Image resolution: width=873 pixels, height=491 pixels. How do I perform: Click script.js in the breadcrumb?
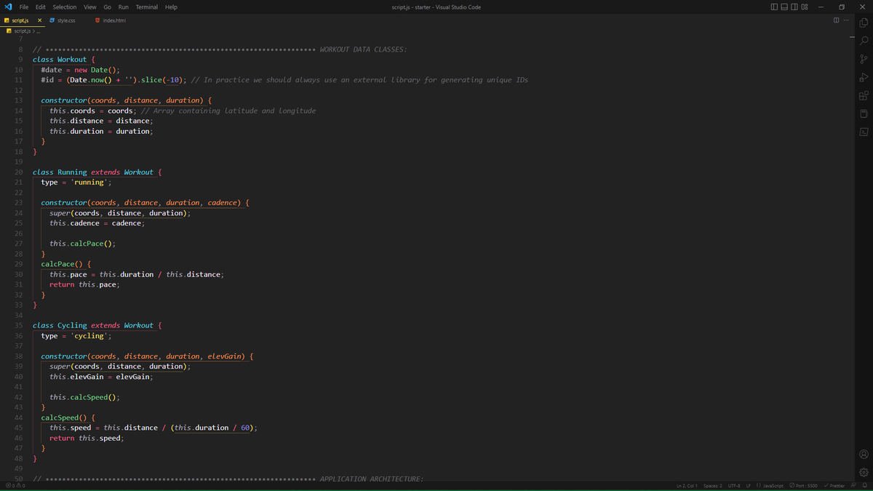coord(23,31)
